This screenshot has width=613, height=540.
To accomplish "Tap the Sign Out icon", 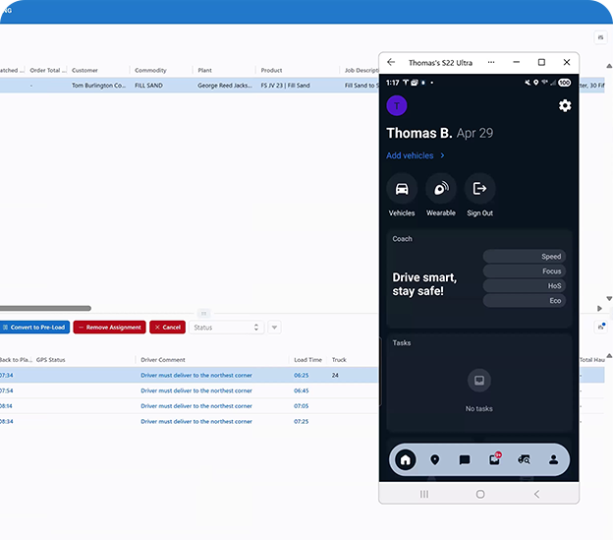I will [x=479, y=189].
